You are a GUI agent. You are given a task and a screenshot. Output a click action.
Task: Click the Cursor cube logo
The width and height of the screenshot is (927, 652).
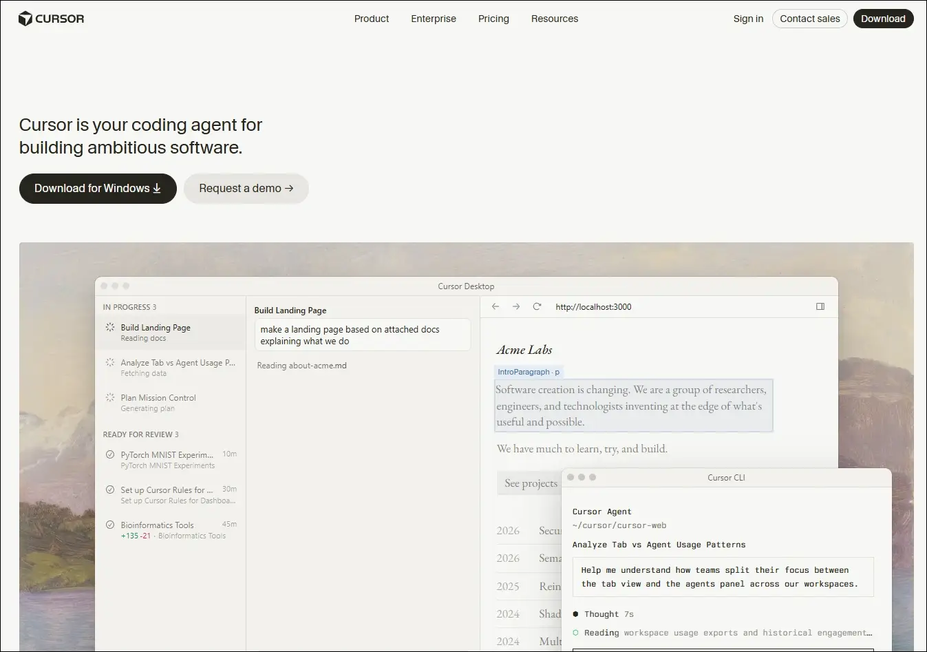point(25,19)
